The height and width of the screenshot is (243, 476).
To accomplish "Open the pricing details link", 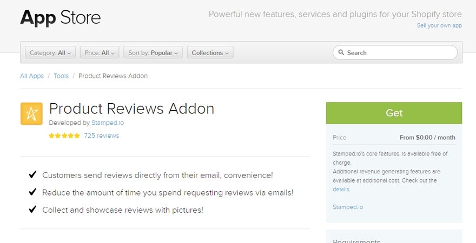I will coord(341,190).
